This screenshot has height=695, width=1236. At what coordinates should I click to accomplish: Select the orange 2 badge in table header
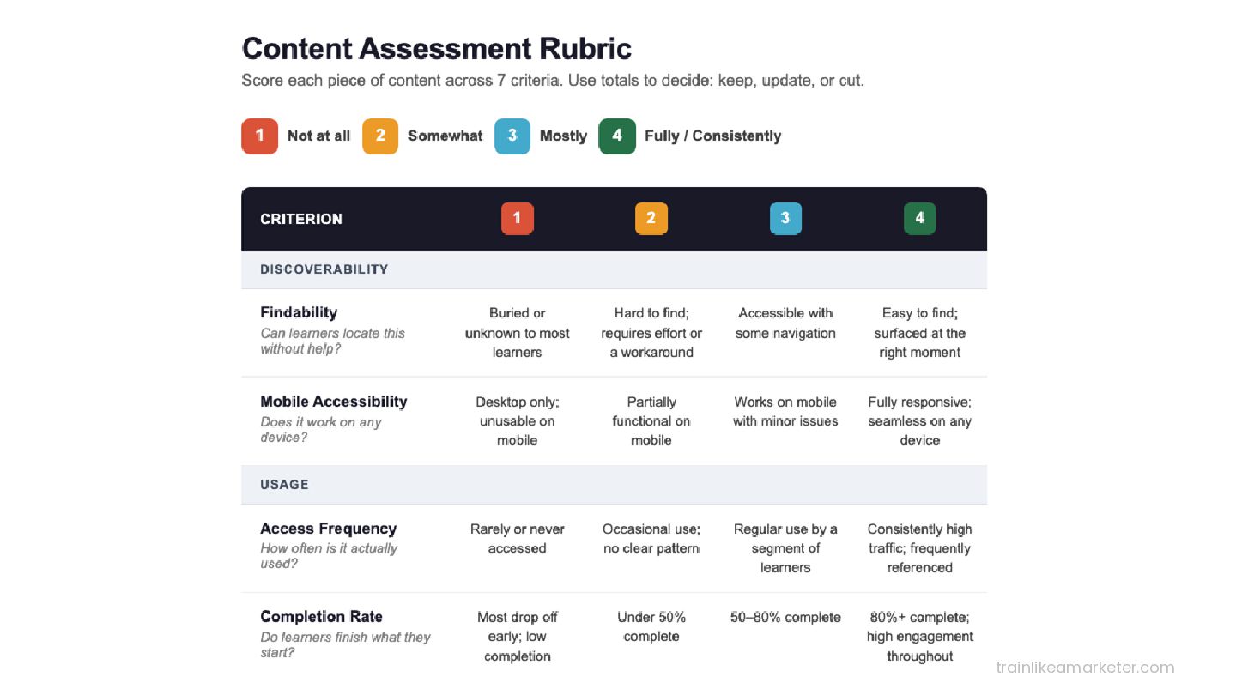click(x=651, y=219)
